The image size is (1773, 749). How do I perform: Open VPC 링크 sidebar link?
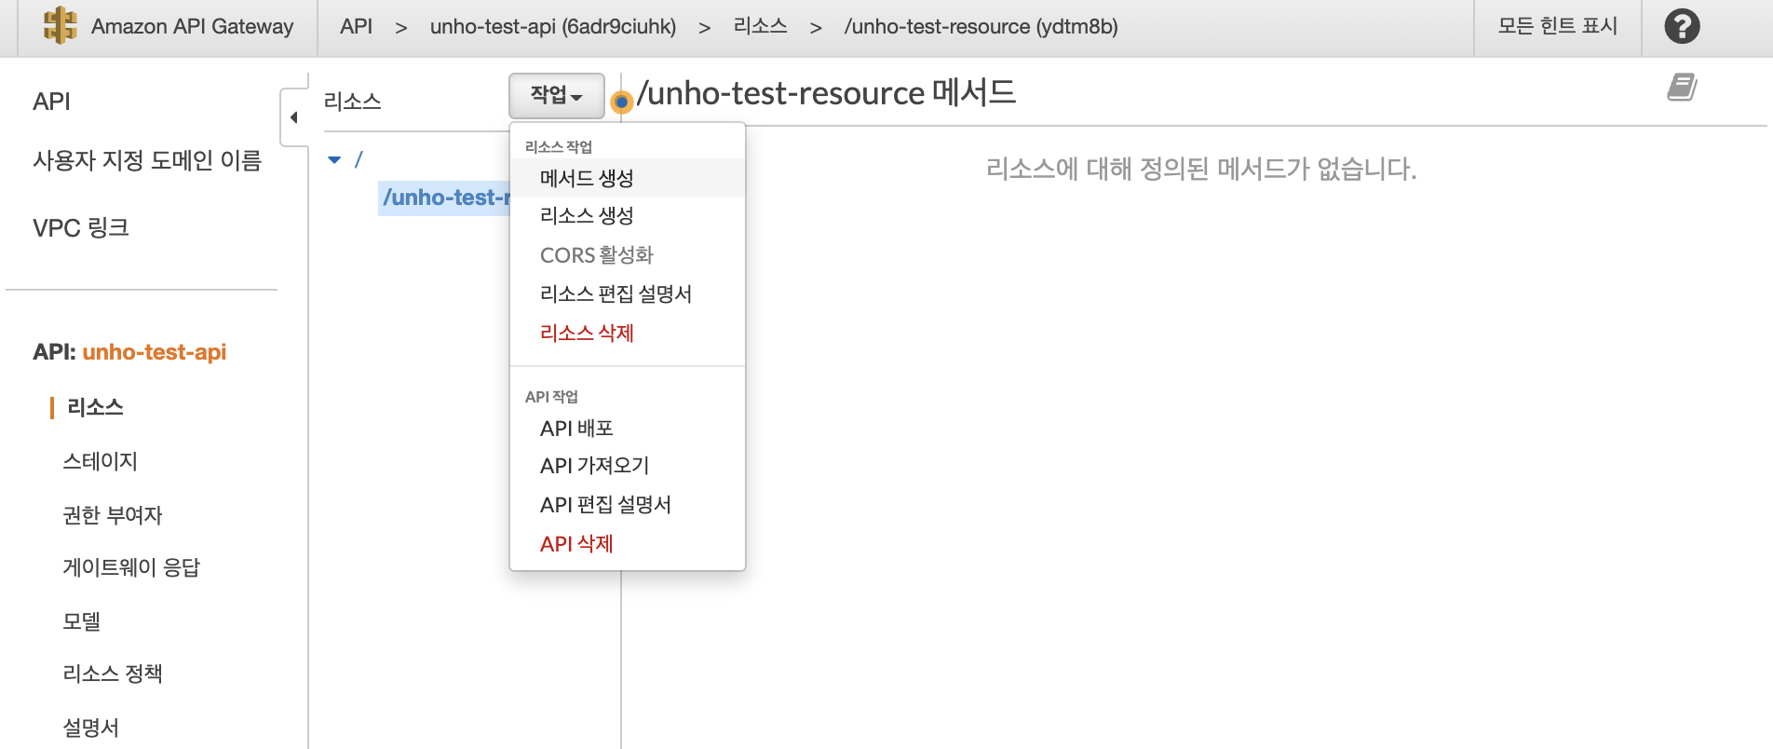81,228
